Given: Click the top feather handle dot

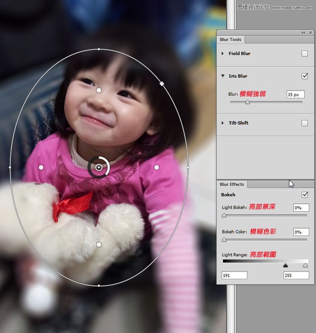Looking at the screenshot, I should point(99,91).
